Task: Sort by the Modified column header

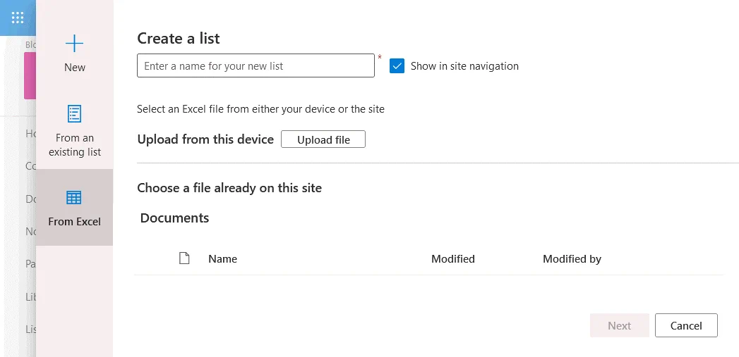Action: tap(452, 259)
